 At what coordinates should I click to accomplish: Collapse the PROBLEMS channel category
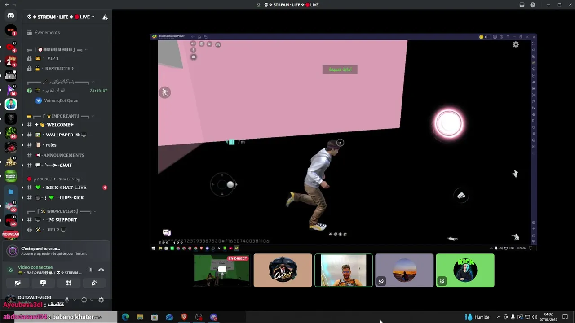tap(62, 211)
